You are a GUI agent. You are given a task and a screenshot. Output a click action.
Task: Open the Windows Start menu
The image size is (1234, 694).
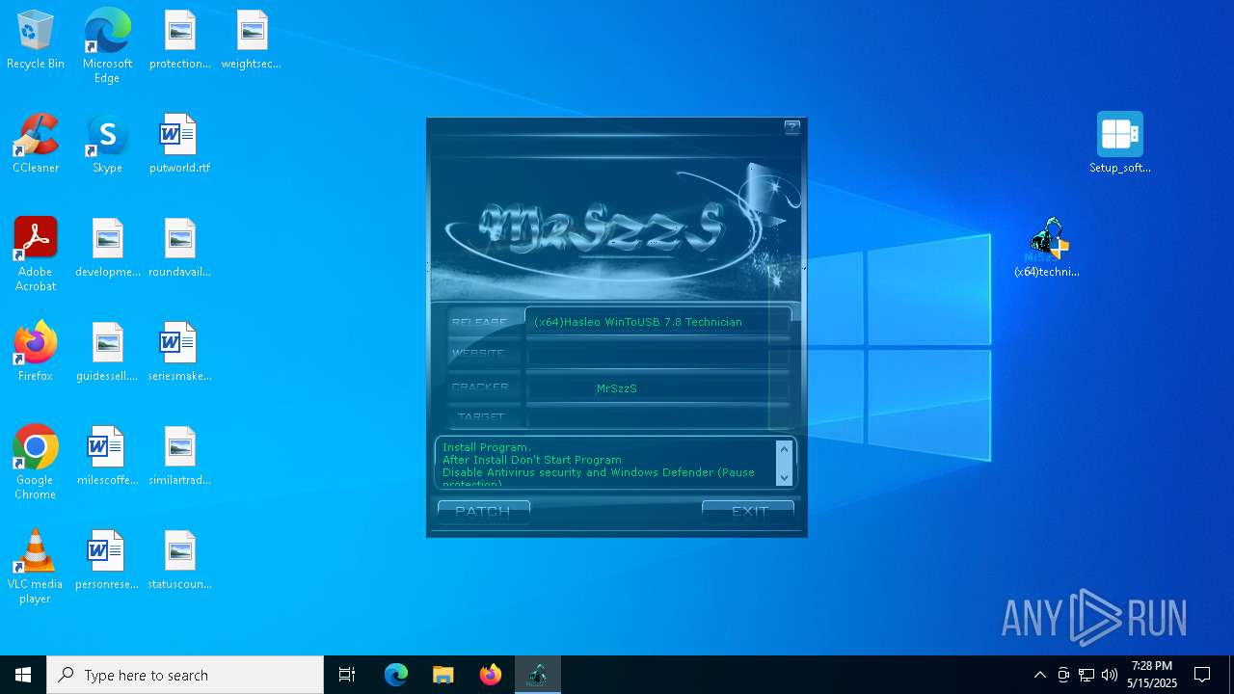[x=23, y=675]
